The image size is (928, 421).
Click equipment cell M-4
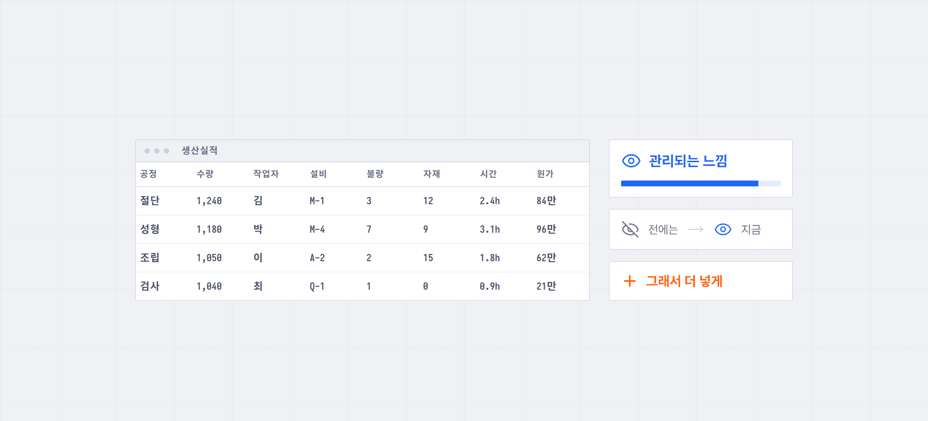pyautogui.click(x=317, y=229)
